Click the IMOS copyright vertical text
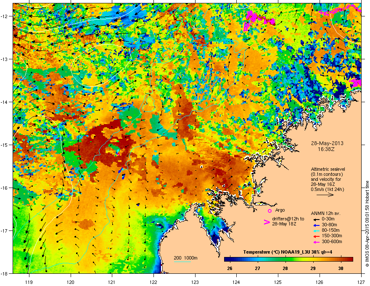The image size is (370, 286). coord(367,224)
